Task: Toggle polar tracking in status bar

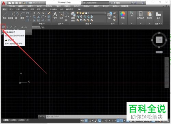Action: click(x=107, y=121)
